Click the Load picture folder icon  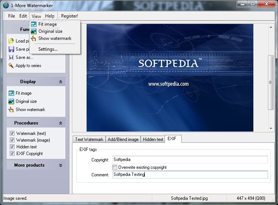click(x=11, y=41)
